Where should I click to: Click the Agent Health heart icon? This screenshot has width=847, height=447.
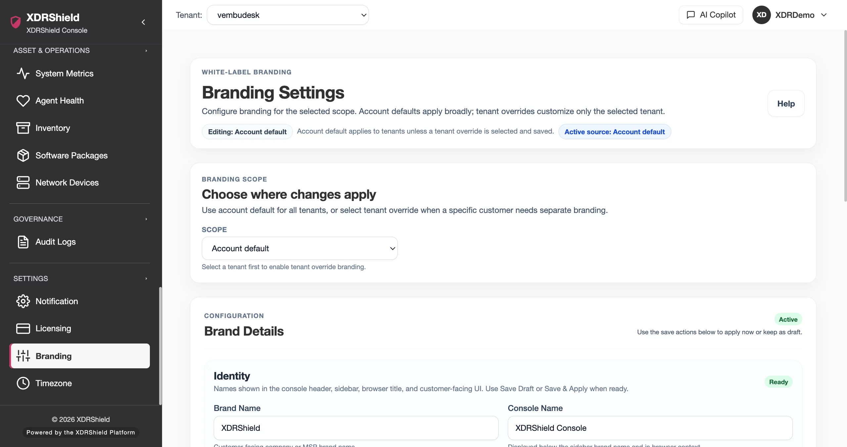(23, 101)
